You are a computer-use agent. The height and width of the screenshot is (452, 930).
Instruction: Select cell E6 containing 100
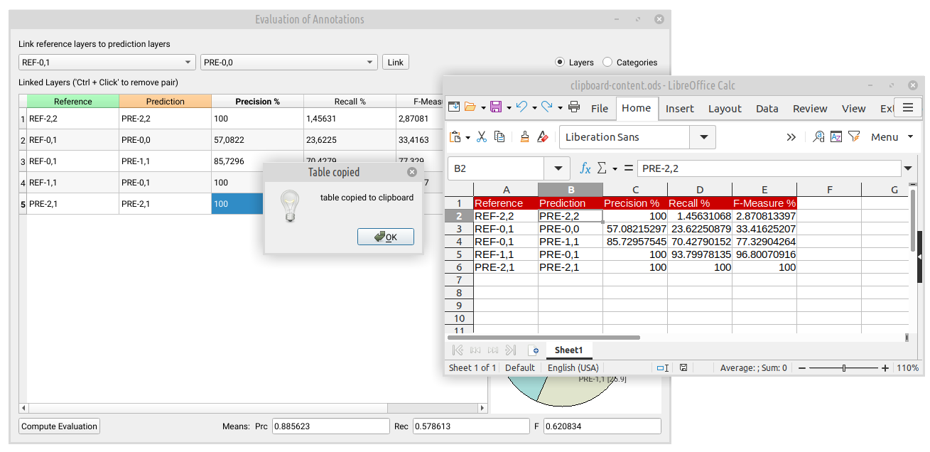pos(764,267)
